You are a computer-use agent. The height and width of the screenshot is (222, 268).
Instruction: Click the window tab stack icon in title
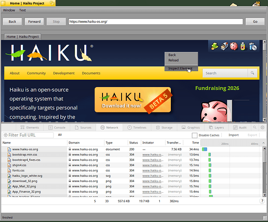pyautogui.click(x=52, y=3)
